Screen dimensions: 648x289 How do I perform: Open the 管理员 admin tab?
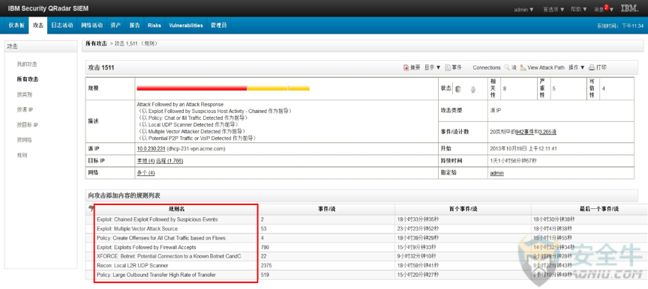click(218, 25)
